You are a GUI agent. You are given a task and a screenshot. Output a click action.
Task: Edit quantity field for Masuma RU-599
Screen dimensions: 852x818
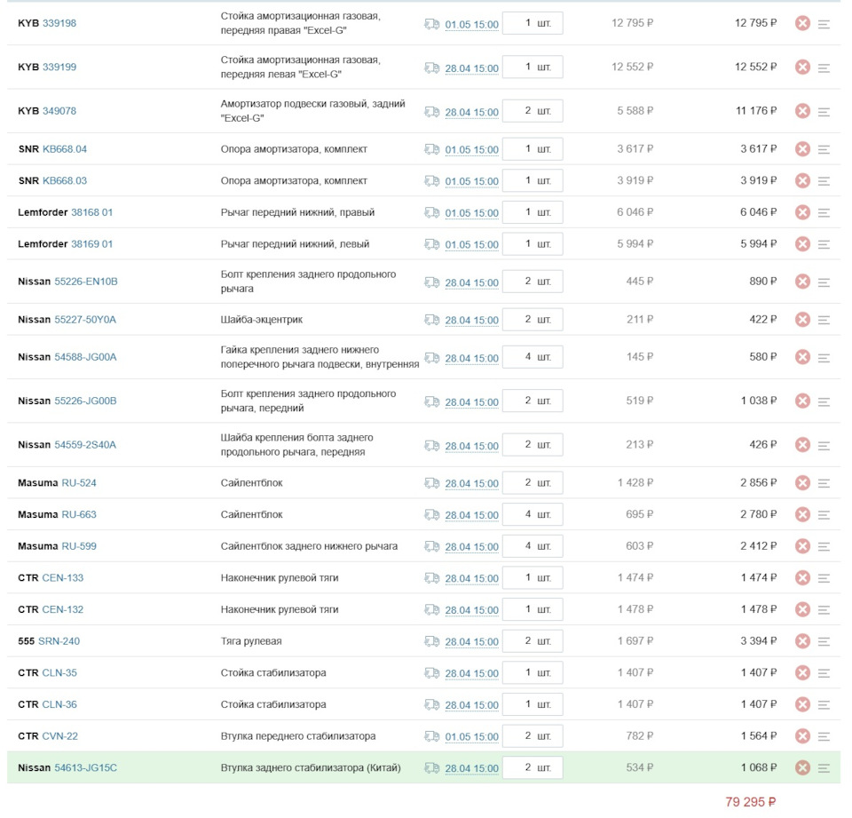click(532, 546)
